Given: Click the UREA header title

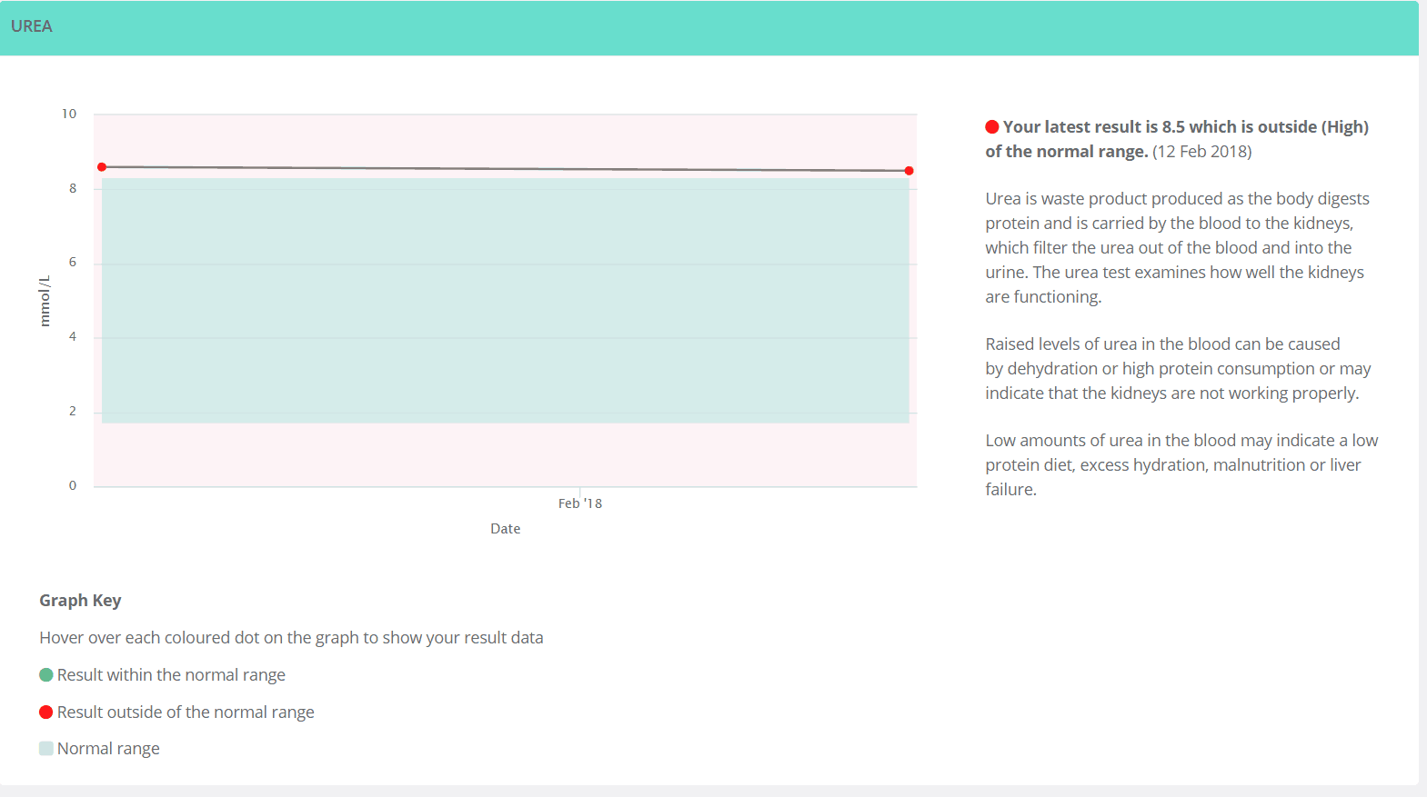Looking at the screenshot, I should coord(32,26).
